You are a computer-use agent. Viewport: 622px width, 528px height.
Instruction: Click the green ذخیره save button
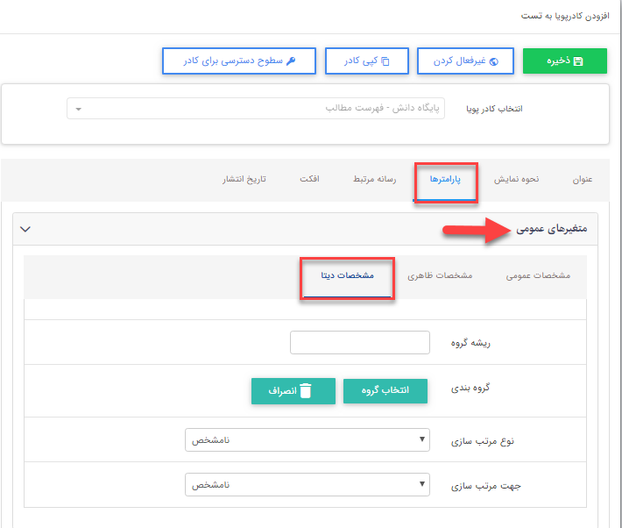[564, 61]
